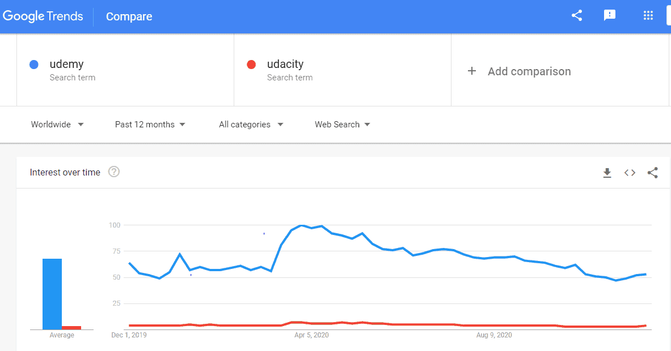This screenshot has height=351, width=671.
Task: Open the send feedback icon in the header
Action: click(x=609, y=16)
